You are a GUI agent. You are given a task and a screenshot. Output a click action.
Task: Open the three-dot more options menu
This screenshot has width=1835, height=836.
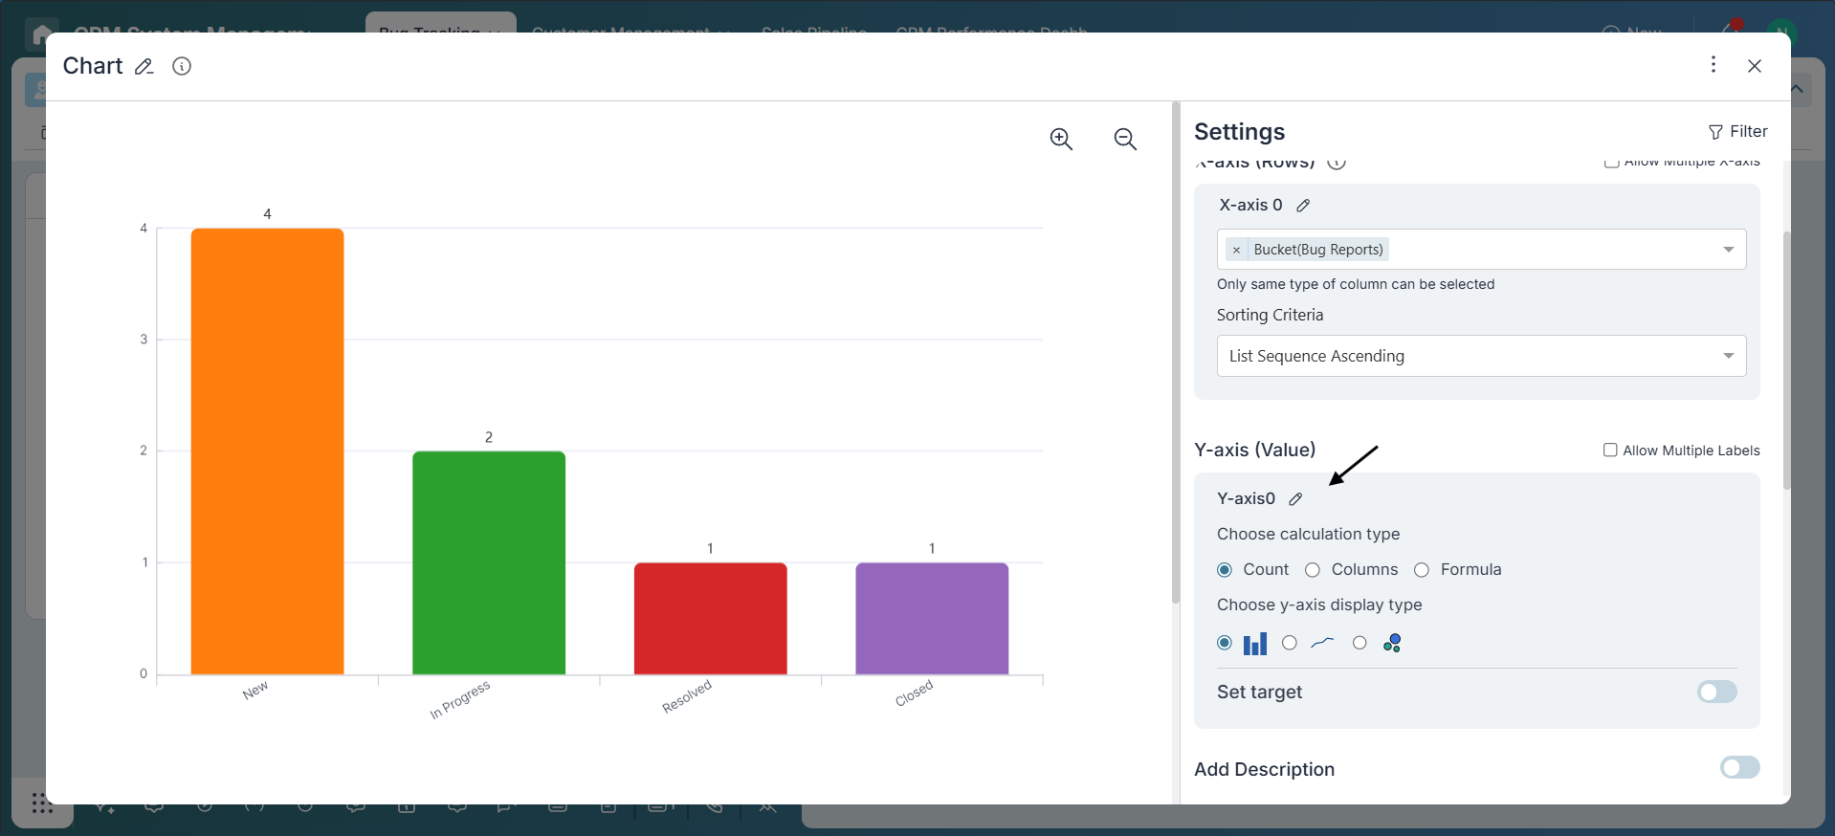tap(1713, 64)
